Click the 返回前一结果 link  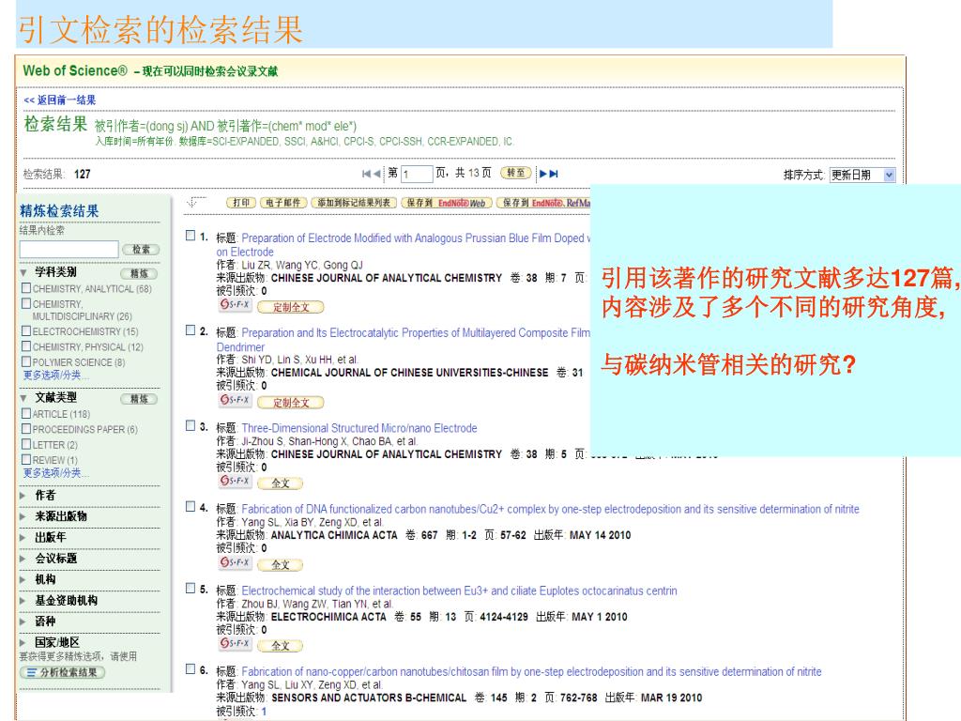pos(59,100)
